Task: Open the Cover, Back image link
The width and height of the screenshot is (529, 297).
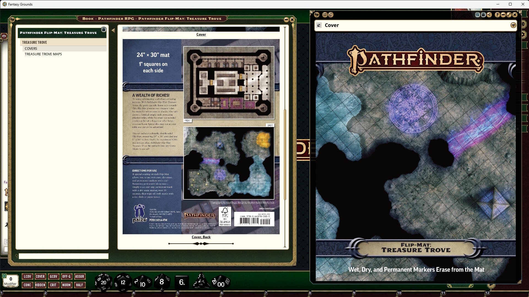Action: pos(201,237)
